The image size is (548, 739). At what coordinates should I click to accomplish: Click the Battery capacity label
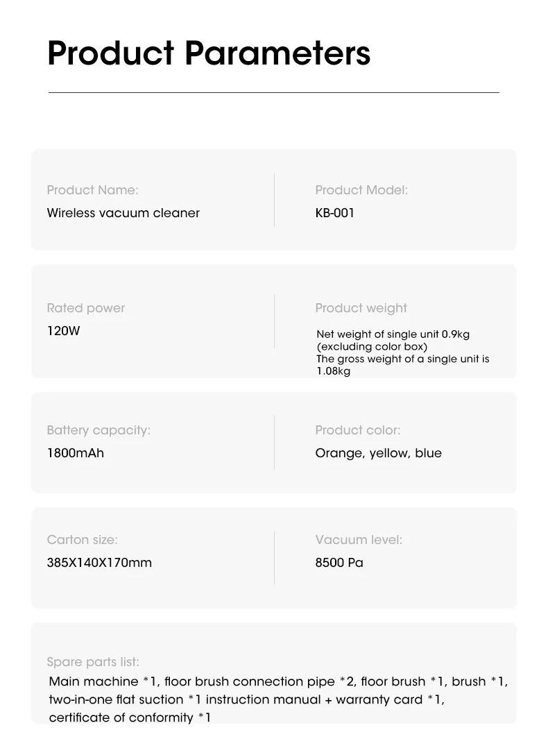(x=99, y=430)
